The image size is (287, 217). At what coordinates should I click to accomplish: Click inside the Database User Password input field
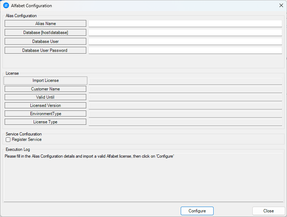coord(185,50)
